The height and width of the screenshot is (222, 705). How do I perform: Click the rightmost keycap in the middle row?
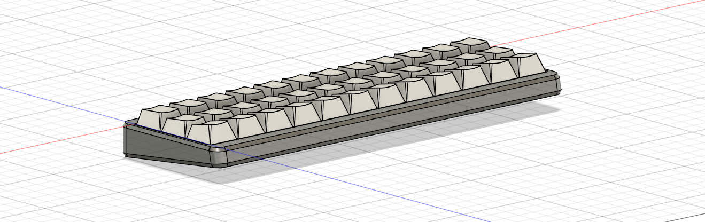click(x=498, y=53)
